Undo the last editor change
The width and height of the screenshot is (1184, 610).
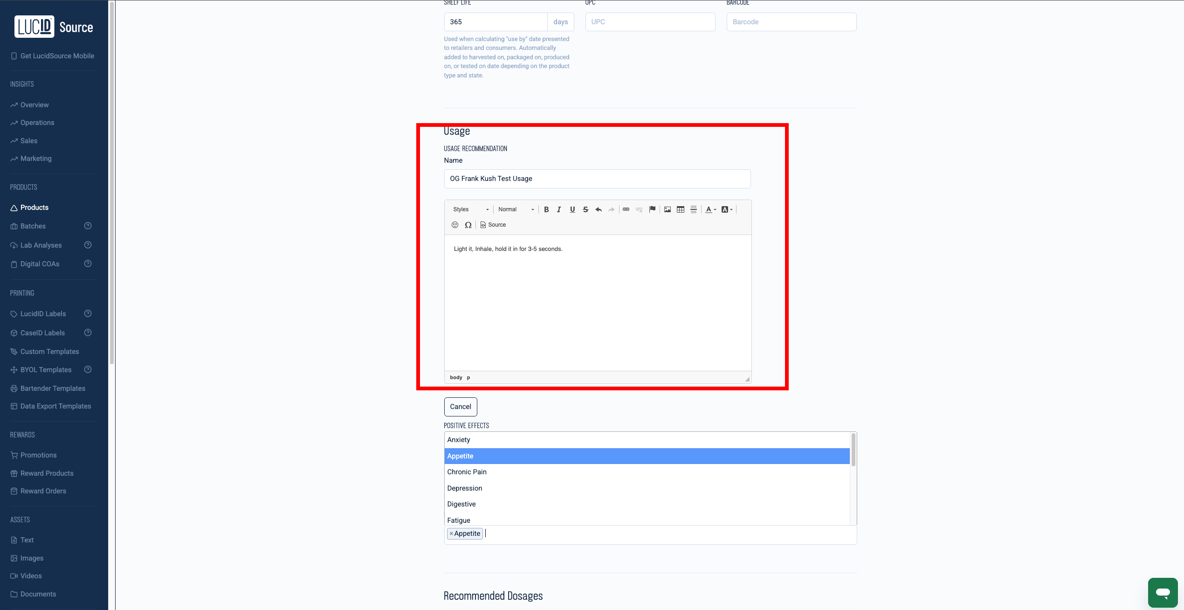coord(599,209)
